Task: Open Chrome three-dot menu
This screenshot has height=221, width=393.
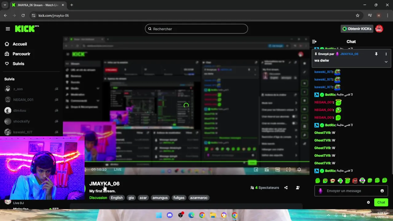Action: (x=387, y=15)
